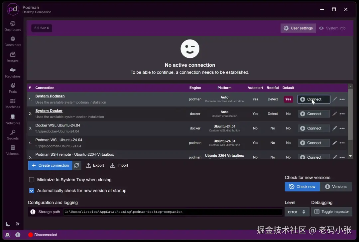Toggle dark mode moon icon
The width and height of the screenshot is (359, 242).
tap(8, 224)
